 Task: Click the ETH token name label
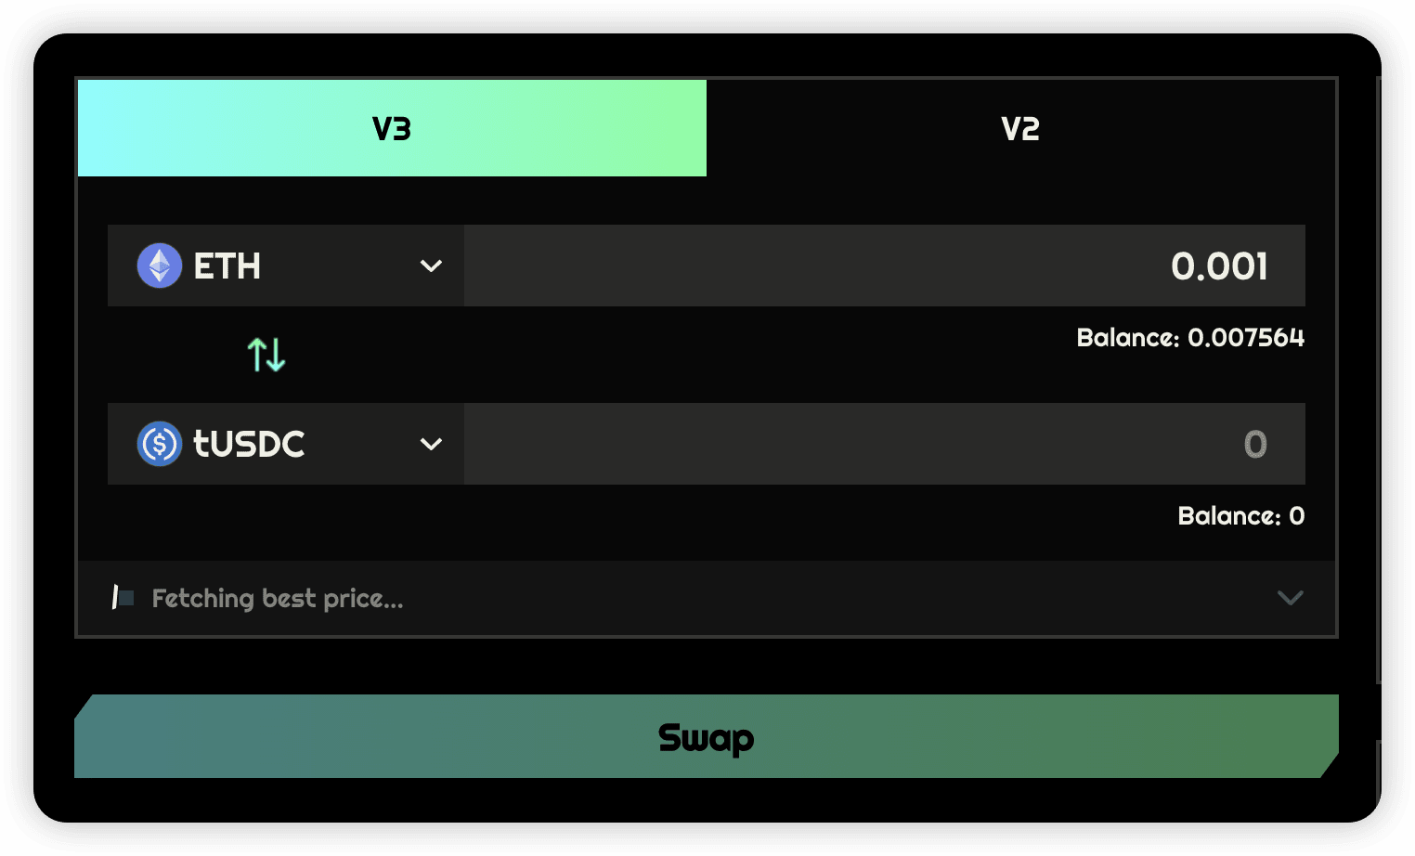[x=227, y=266]
